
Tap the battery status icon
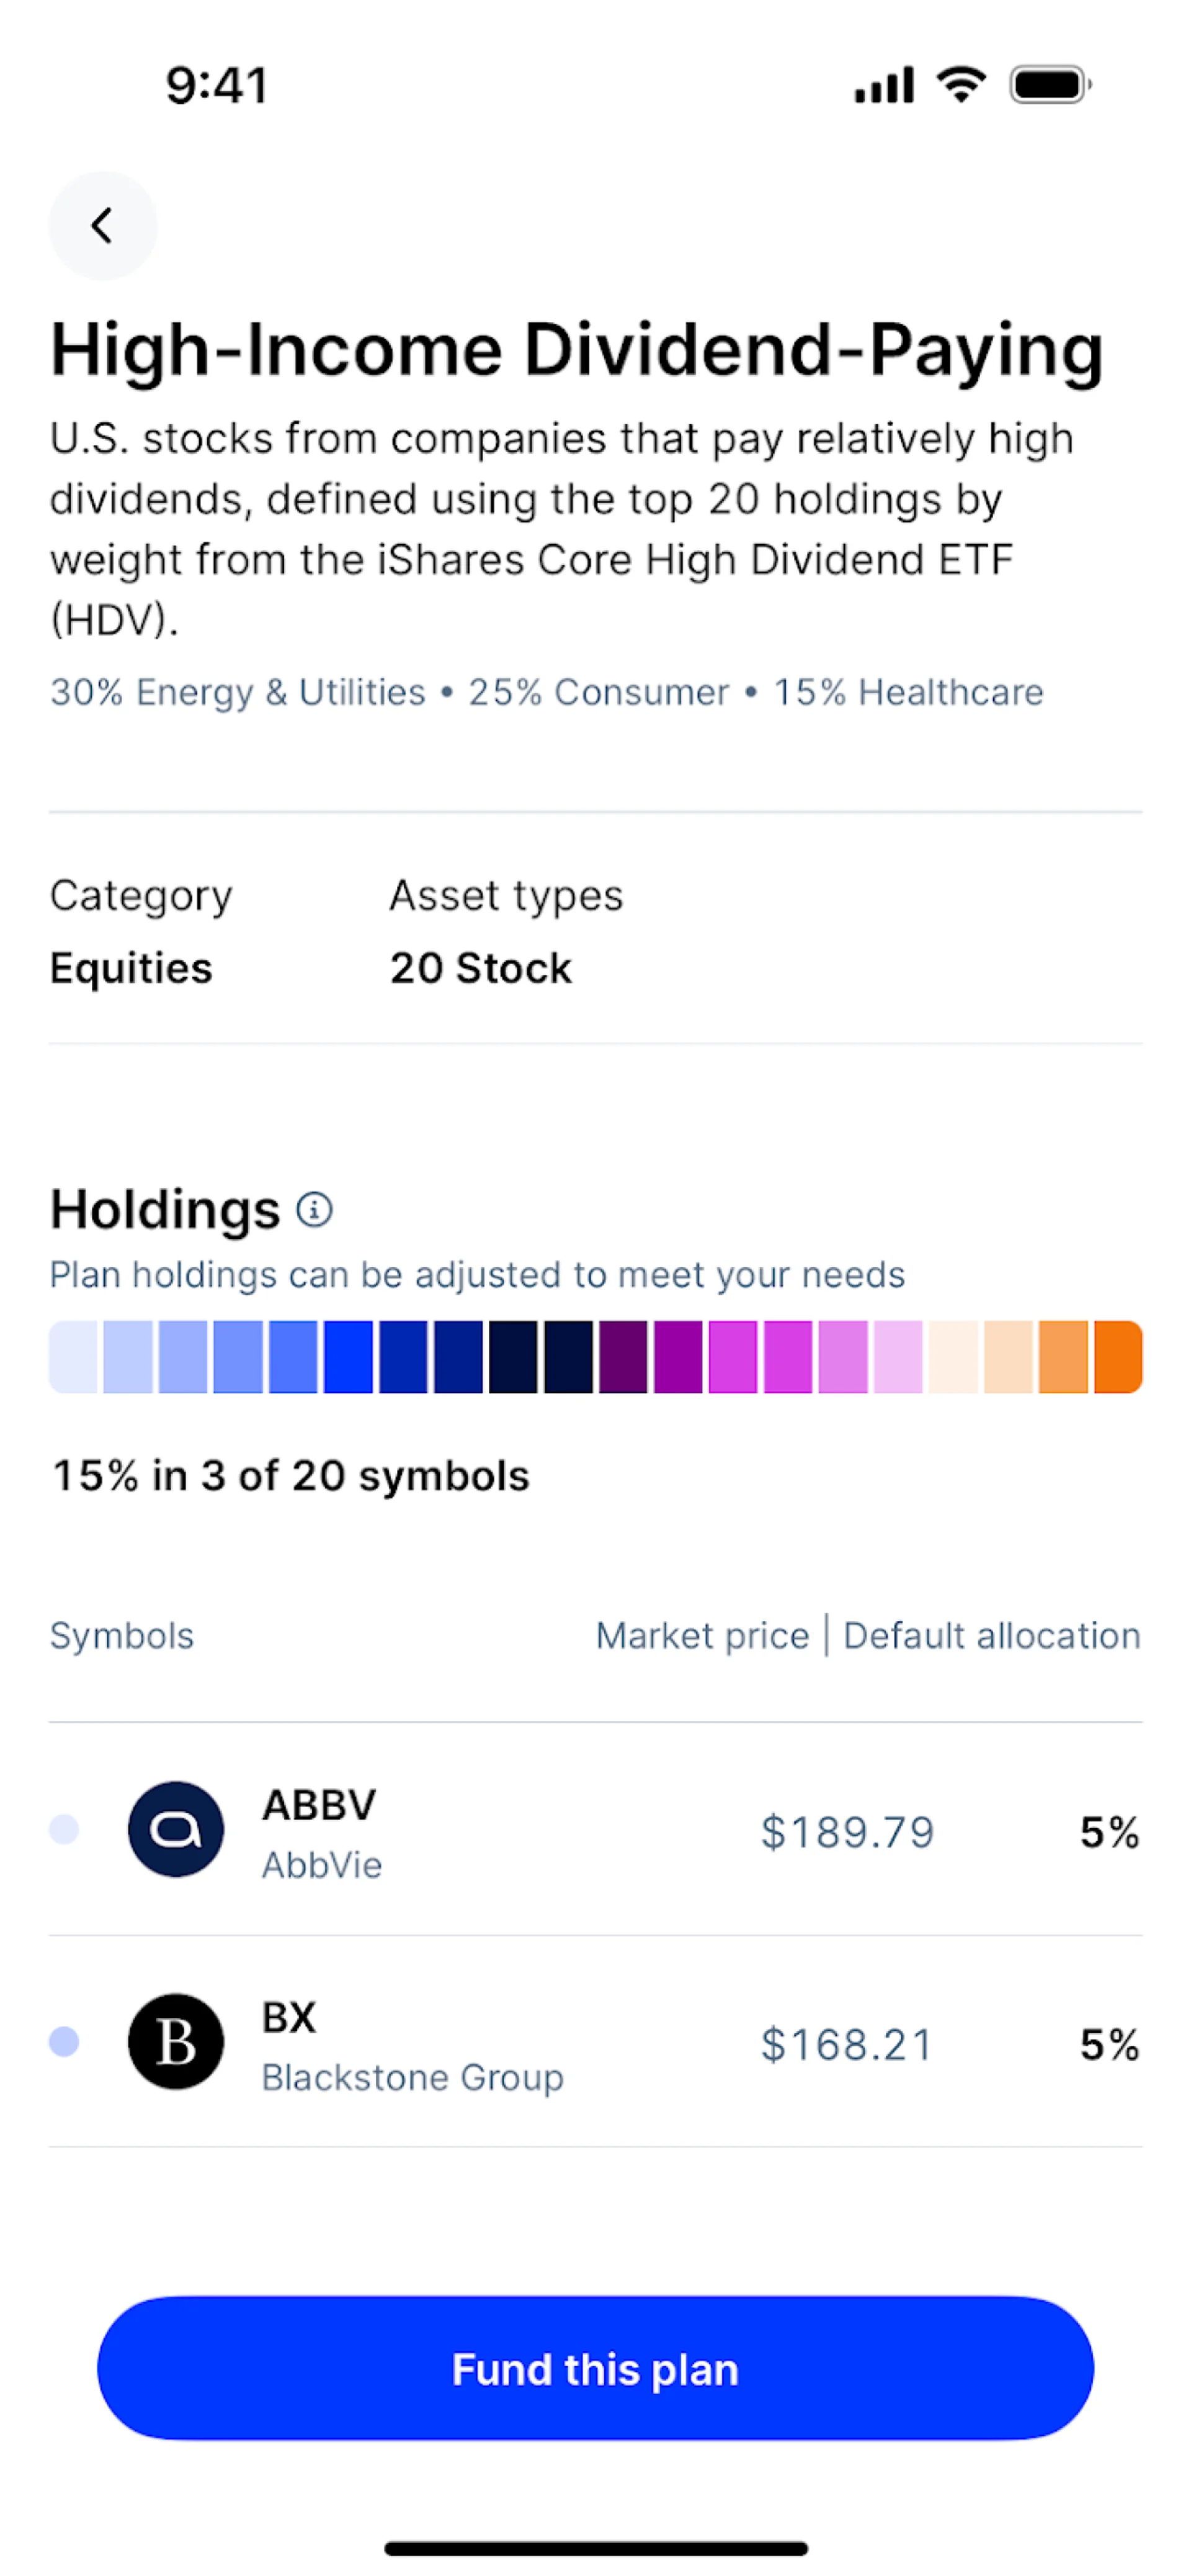click(x=1049, y=85)
